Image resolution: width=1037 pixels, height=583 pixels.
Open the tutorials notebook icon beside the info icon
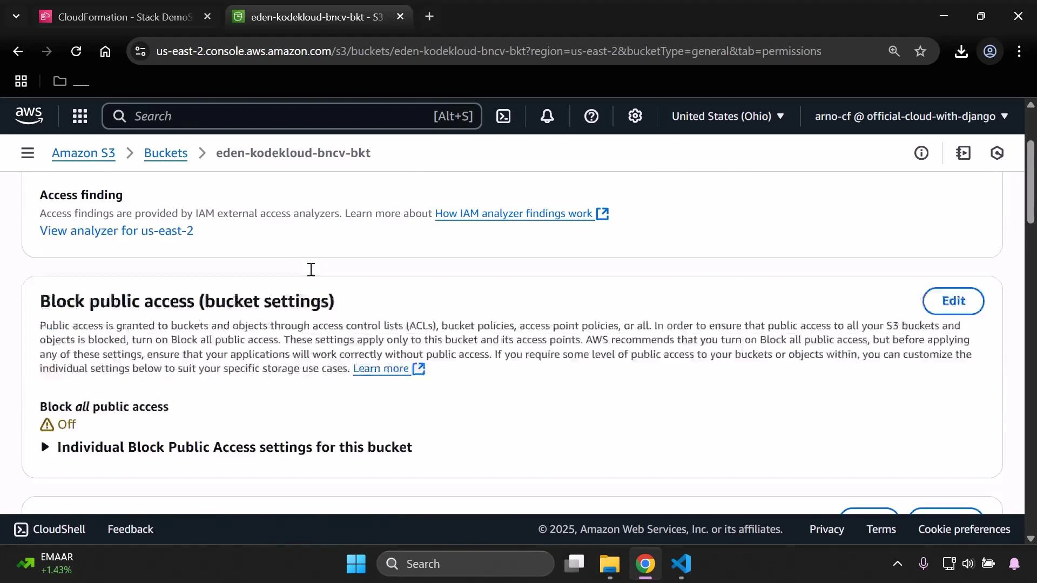[x=964, y=153]
